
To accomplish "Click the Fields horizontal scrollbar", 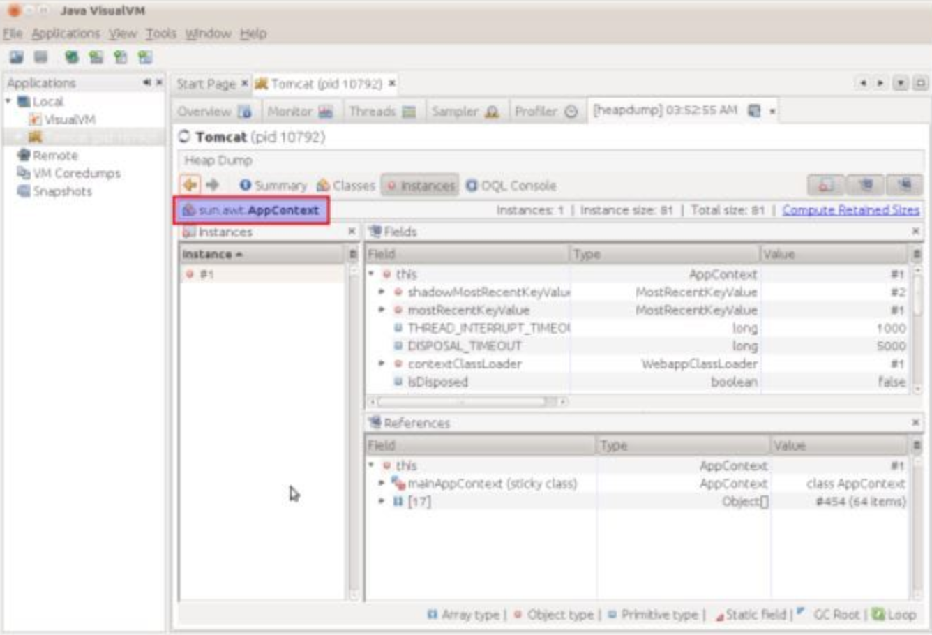I will click(x=468, y=402).
